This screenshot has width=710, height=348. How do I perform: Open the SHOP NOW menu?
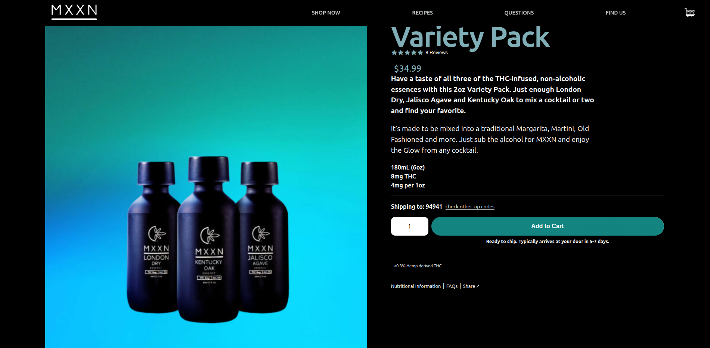point(326,13)
